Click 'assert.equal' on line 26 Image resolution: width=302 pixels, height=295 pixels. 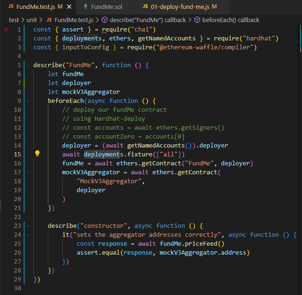tap(98, 253)
